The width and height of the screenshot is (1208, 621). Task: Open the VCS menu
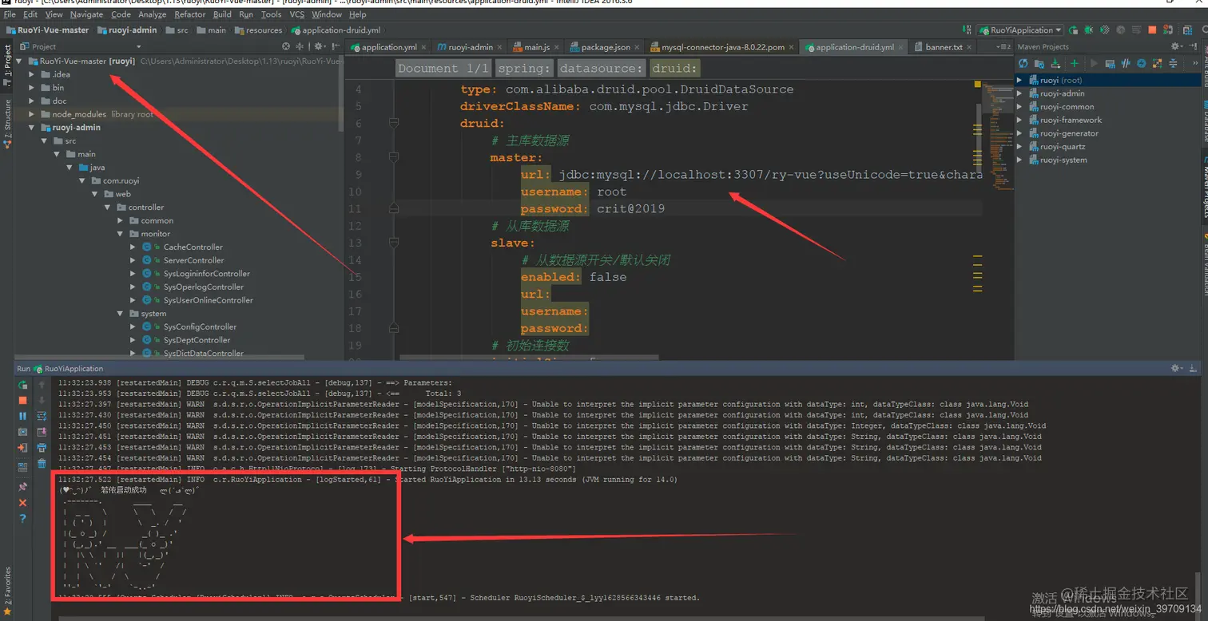[296, 14]
